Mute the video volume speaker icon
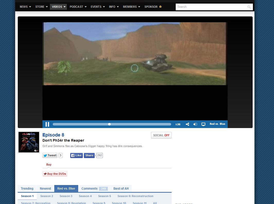The width and height of the screenshot is (274, 204). [195, 124]
